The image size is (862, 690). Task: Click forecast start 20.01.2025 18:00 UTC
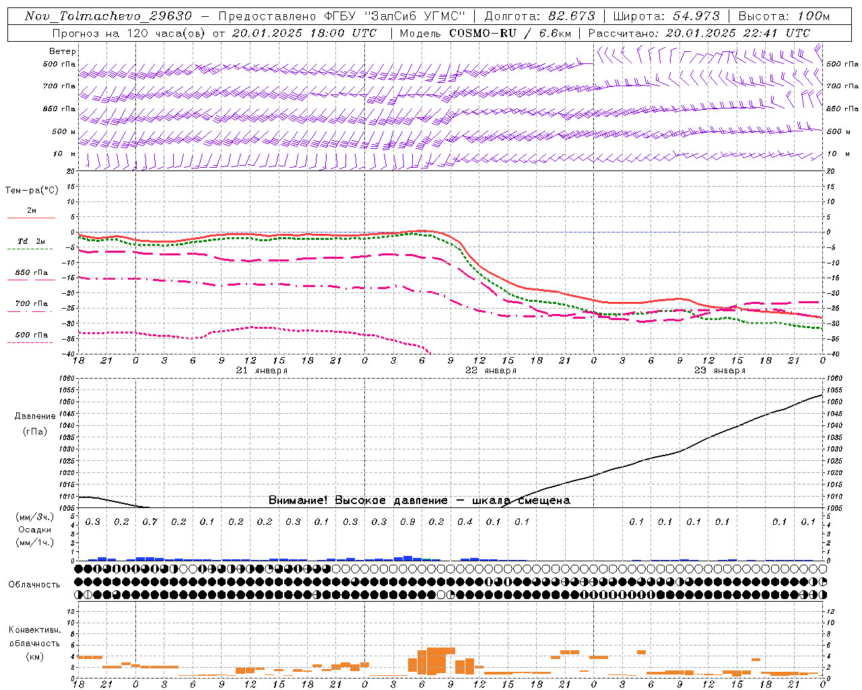(x=304, y=33)
